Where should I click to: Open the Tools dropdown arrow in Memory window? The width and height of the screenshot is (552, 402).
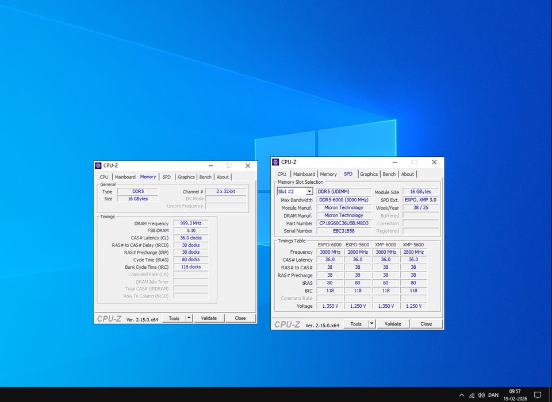click(189, 318)
